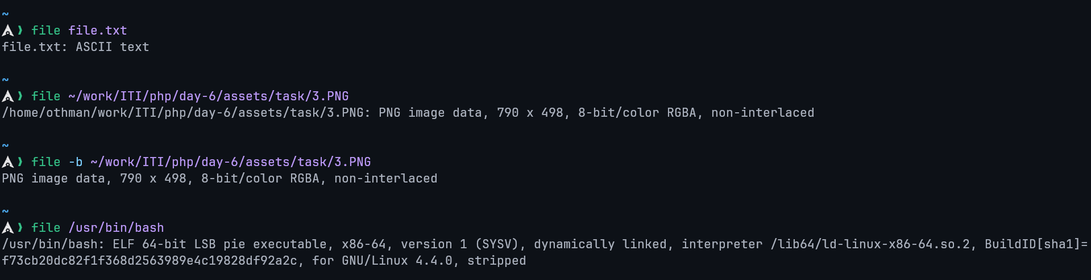Click the tilde directory indicator above the first prompt
This screenshot has width=1091, height=280.
coord(5,14)
